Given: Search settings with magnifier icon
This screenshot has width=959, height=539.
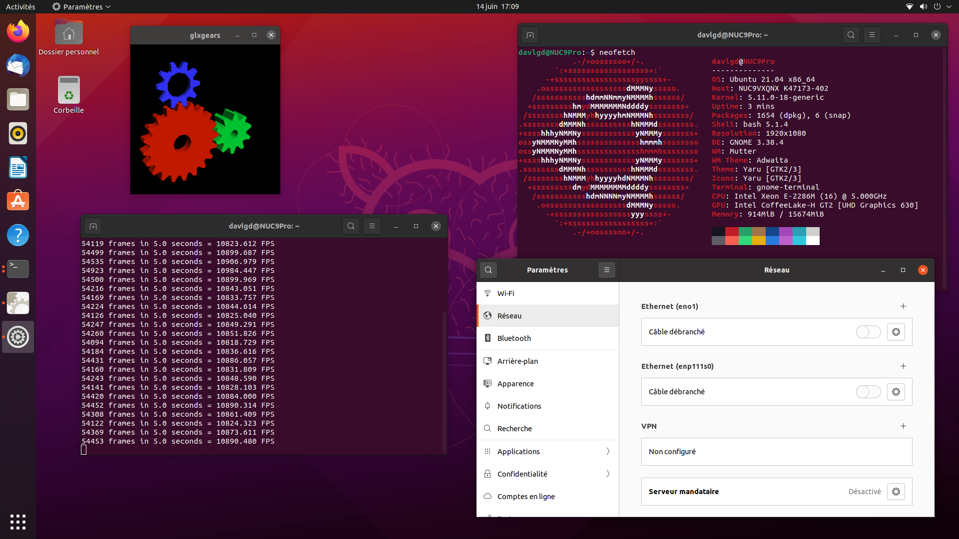Looking at the screenshot, I should click(488, 270).
